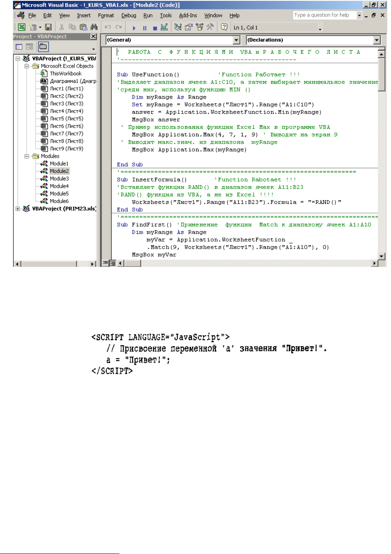This screenshot has width=391, height=554.
Task: Select Module2 in Modules folder
Action: (x=59, y=171)
